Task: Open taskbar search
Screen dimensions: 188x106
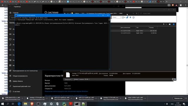Action: (8, 104)
